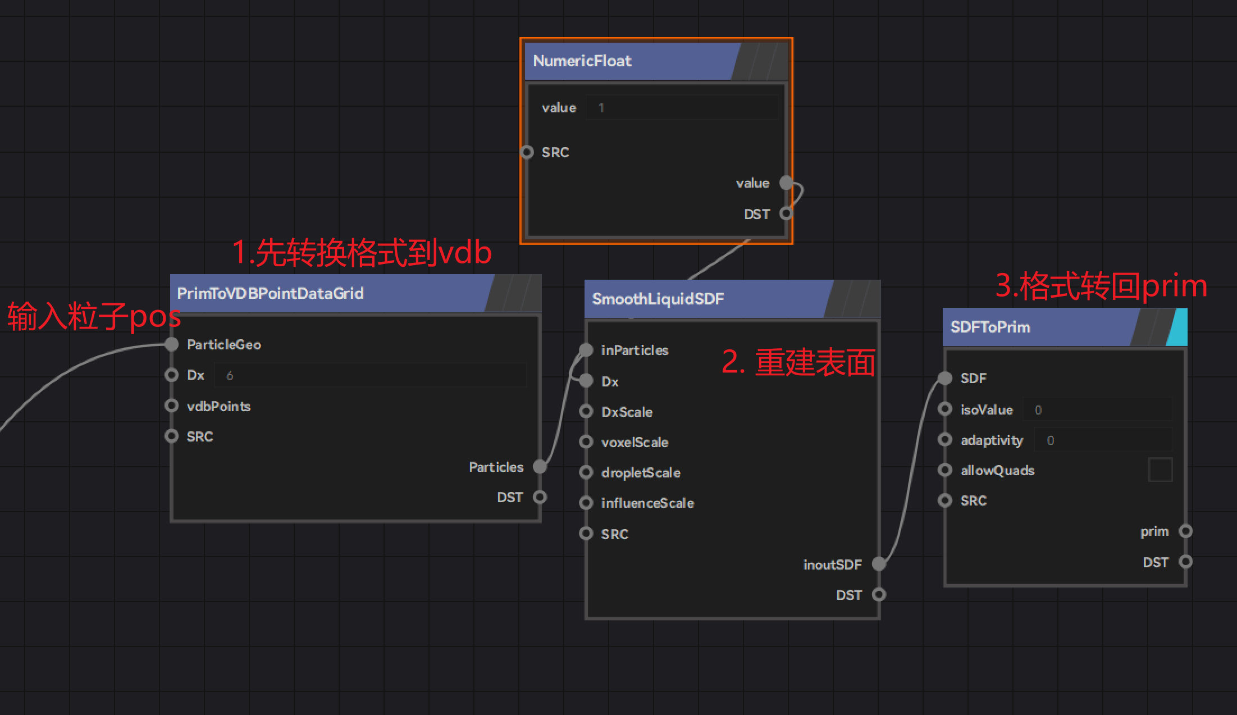Click the Particles output label text
The image size is (1237, 715).
tap(496, 467)
